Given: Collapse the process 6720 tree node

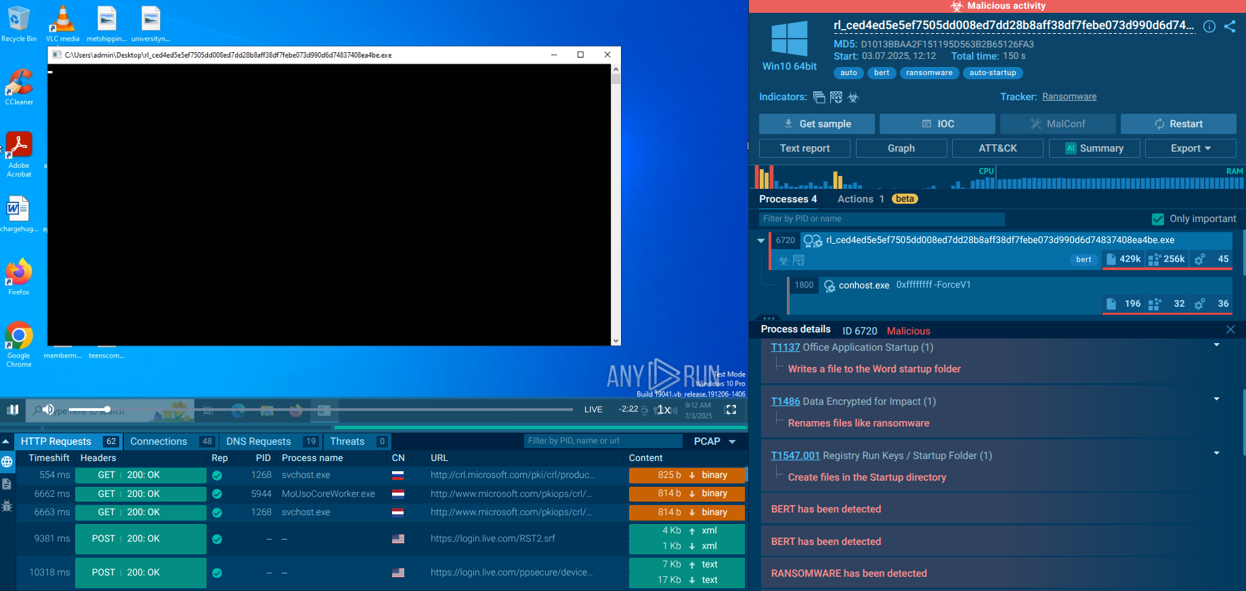Looking at the screenshot, I should [761, 240].
